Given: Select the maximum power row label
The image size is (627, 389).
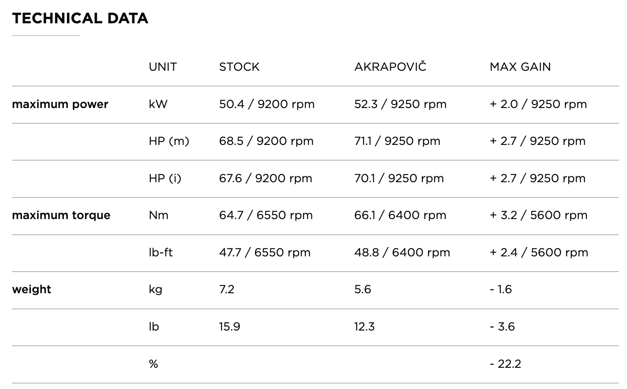Looking at the screenshot, I should pos(60,104).
